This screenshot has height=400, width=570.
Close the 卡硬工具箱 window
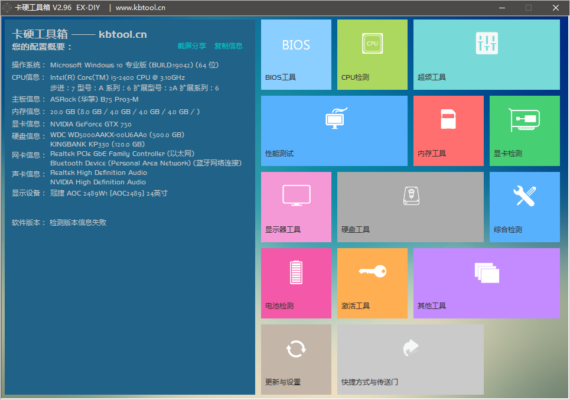pos(555,8)
